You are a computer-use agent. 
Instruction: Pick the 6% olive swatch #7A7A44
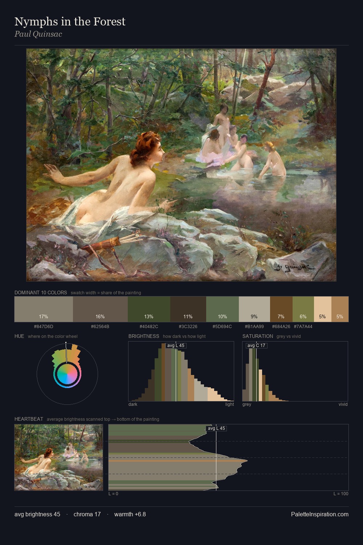coord(303,309)
